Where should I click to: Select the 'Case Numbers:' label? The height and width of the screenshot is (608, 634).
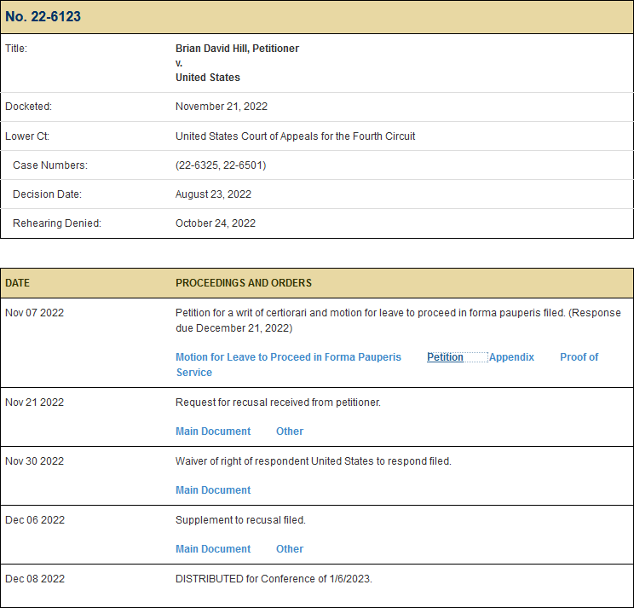50,165
